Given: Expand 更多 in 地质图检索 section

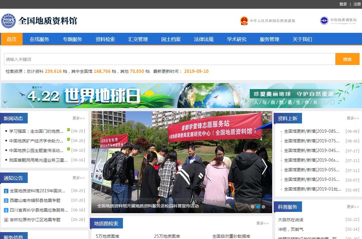Looking at the screenshot, I should point(263,223).
